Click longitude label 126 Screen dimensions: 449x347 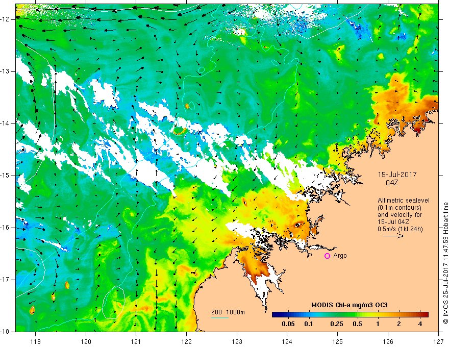click(388, 341)
